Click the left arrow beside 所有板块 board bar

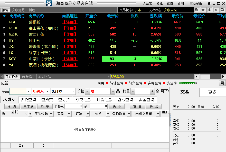coord(2,76)
